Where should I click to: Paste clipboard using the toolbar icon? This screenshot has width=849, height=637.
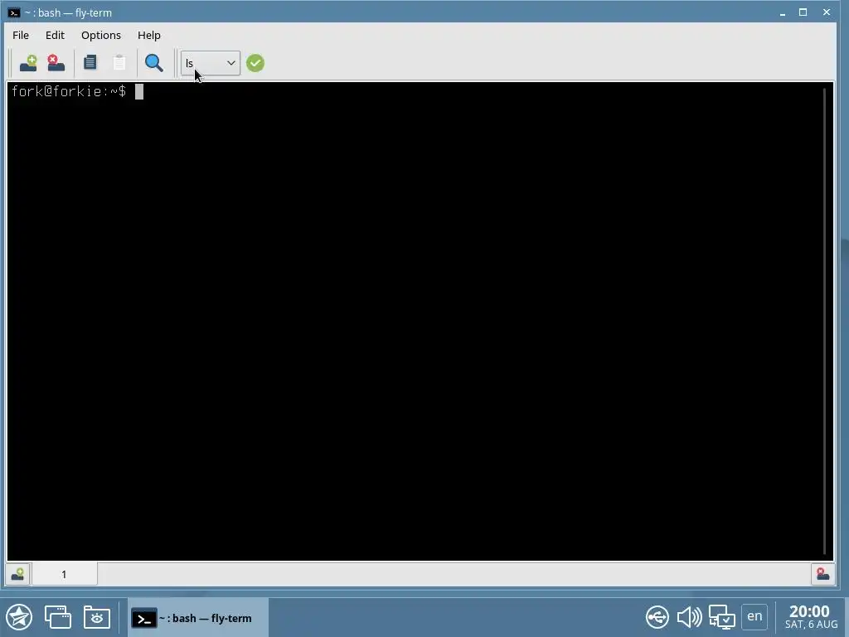[119, 63]
